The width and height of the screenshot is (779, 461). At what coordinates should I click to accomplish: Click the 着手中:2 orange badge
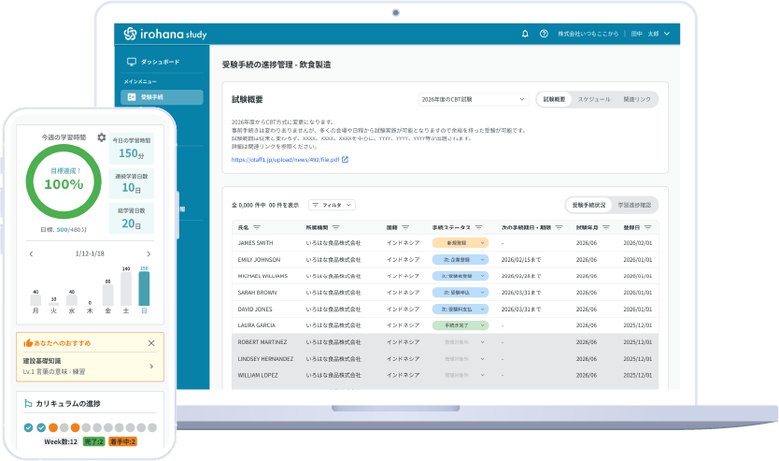click(x=122, y=441)
